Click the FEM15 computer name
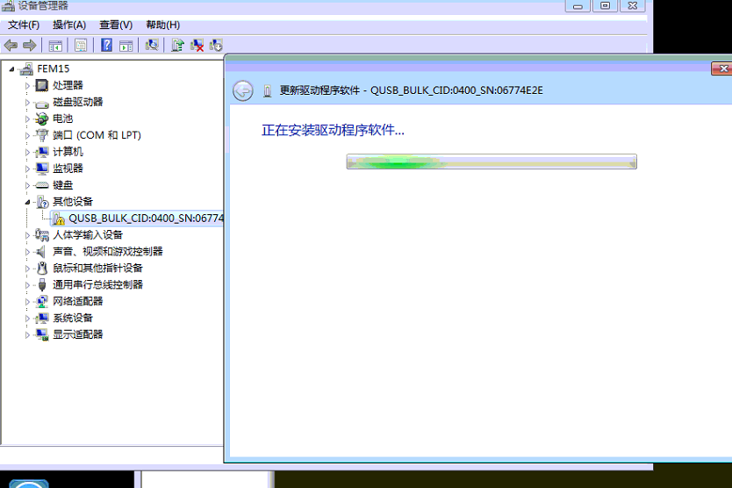This screenshot has height=488, width=732. [x=54, y=68]
